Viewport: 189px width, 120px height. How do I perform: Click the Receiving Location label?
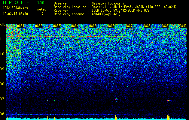70,7
